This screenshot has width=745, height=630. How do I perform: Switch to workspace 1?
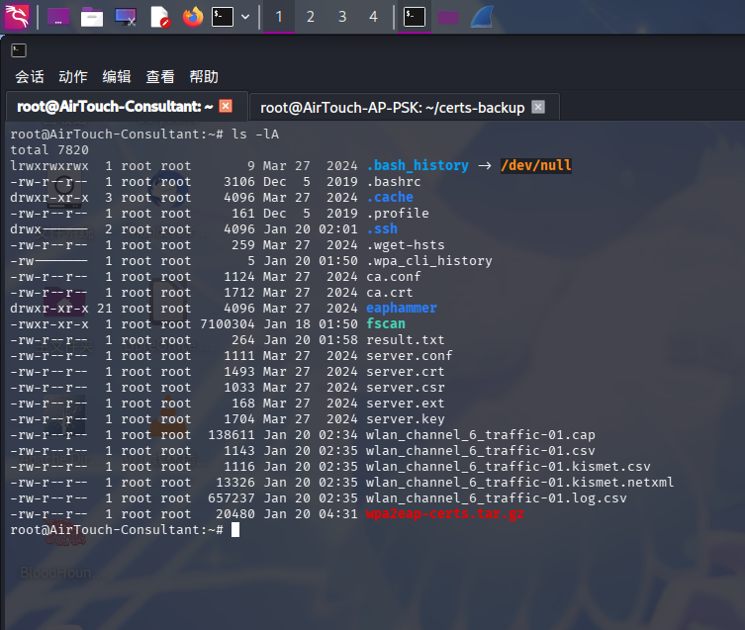point(279,17)
